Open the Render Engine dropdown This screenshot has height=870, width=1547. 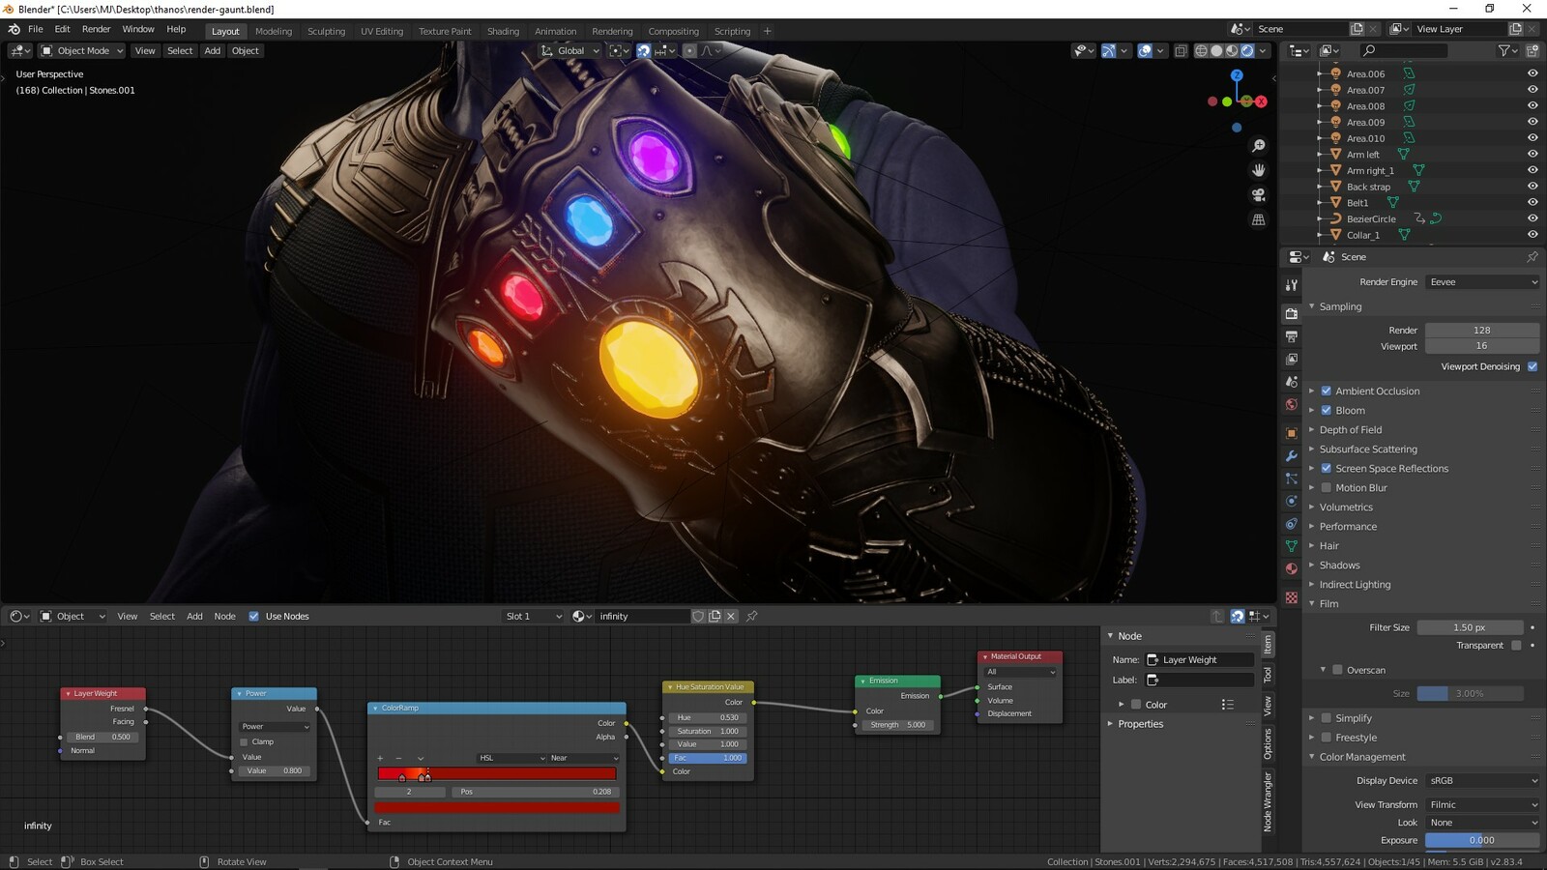tap(1482, 281)
